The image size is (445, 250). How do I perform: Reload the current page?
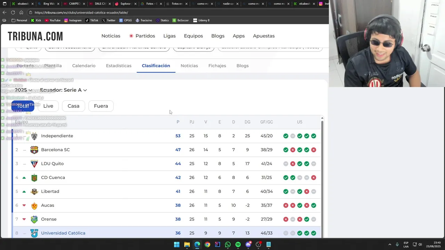click(x=13, y=12)
